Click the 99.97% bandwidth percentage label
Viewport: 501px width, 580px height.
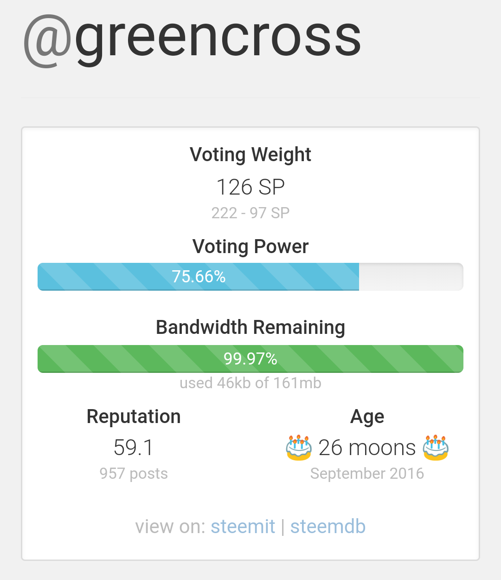click(250, 359)
